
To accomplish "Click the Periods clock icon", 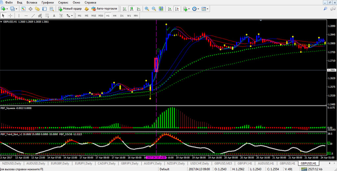I will pos(194,9).
